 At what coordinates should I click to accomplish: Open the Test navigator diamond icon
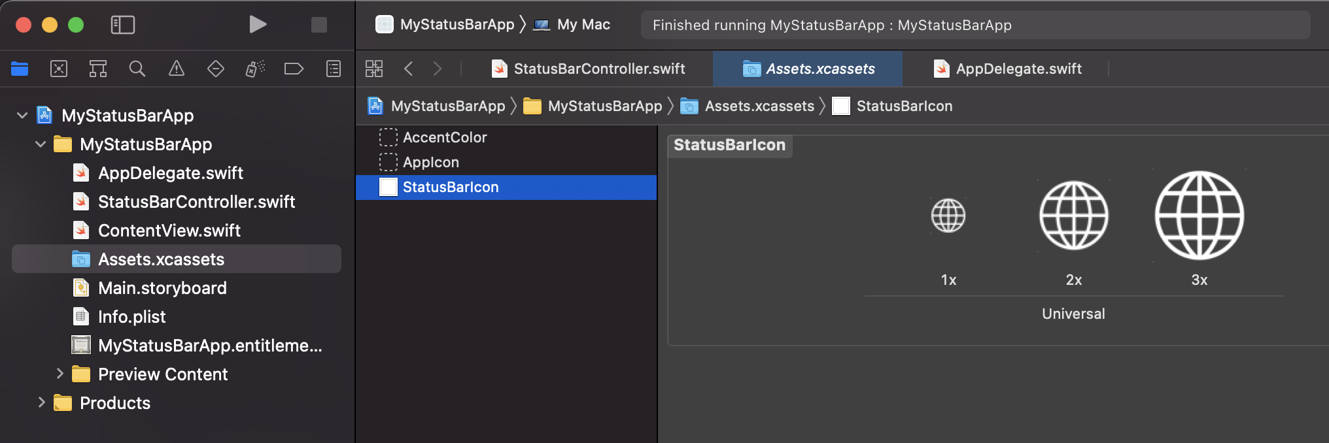216,69
